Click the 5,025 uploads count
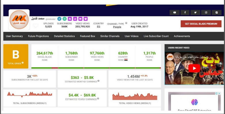Viewport: 225px width, 114px height. pos(48,27)
